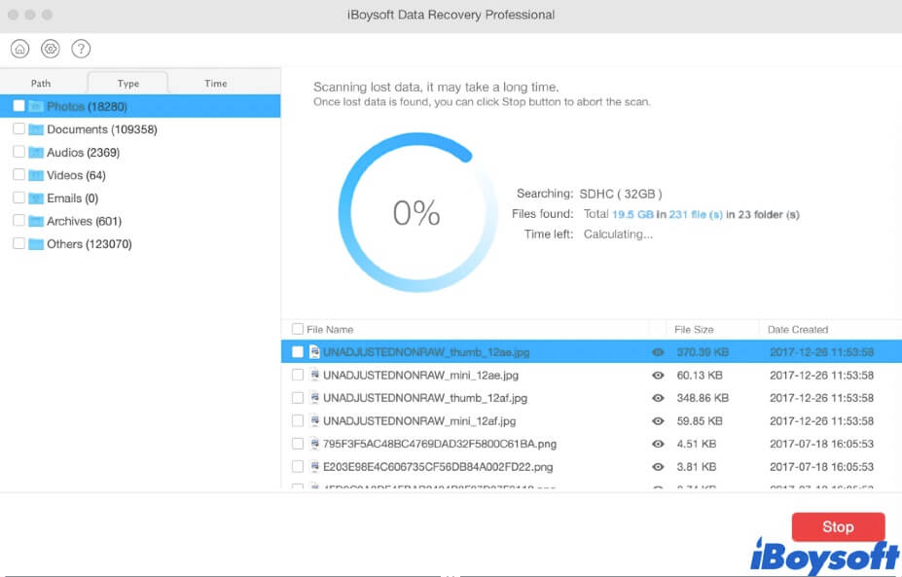Tick the Archives (601) checkbox

[19, 221]
